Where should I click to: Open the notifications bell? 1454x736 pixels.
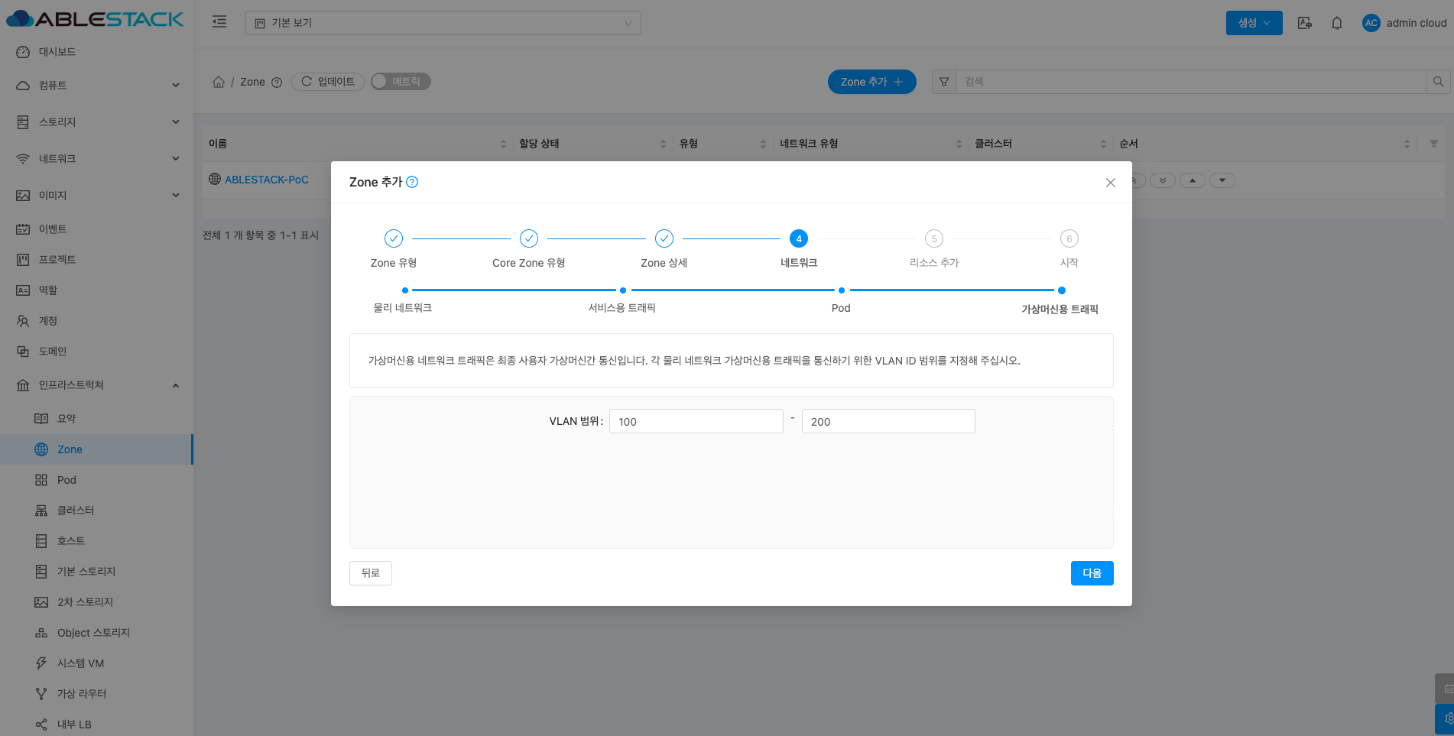[1337, 23]
